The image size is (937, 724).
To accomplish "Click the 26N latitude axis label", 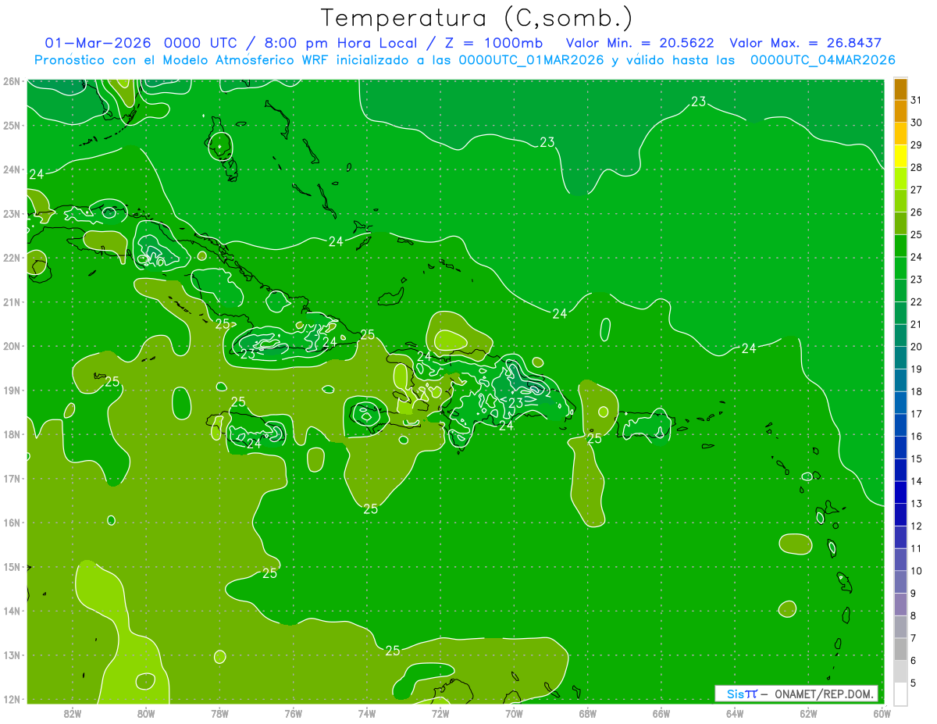I will point(12,81).
